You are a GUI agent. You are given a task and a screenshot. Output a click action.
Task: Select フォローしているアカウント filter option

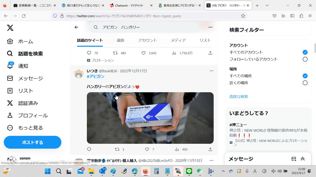tap(305, 59)
